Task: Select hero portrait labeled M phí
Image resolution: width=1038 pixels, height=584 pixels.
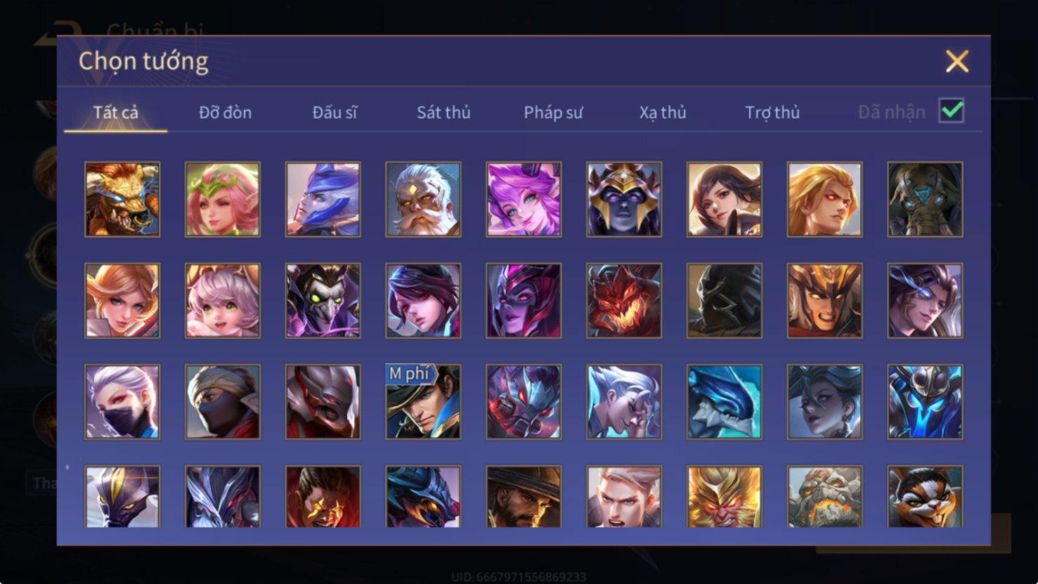Action: pos(423,402)
